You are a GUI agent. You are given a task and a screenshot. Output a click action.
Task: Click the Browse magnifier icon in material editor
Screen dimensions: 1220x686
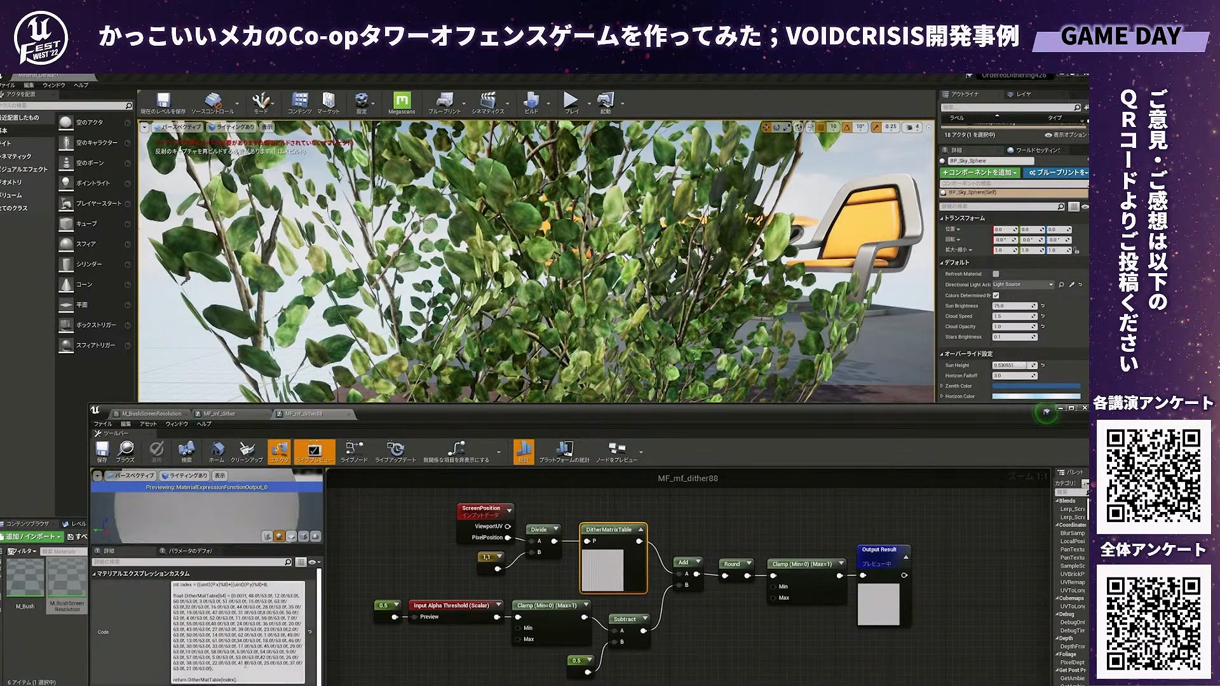tap(126, 450)
